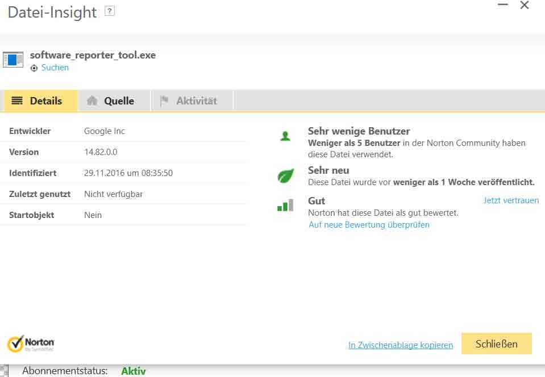The height and width of the screenshot is (377, 545).
Task: Click the Jetzt vertrauen link
Action: [511, 200]
